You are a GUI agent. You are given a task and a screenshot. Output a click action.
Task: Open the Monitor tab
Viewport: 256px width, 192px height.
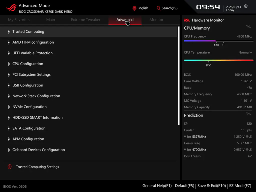click(x=156, y=20)
